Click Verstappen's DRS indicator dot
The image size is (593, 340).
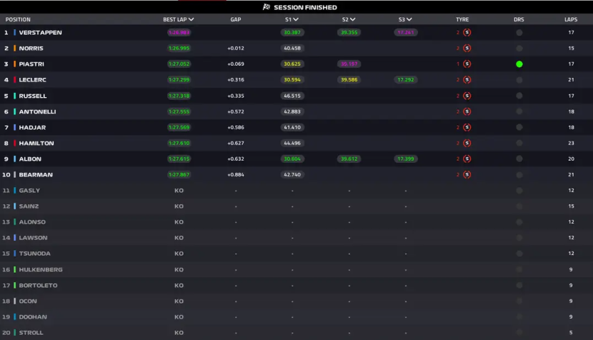(519, 33)
